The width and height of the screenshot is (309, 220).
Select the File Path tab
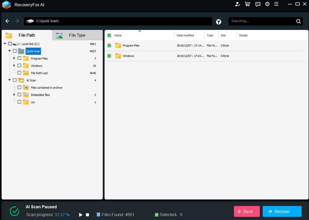pos(27,35)
